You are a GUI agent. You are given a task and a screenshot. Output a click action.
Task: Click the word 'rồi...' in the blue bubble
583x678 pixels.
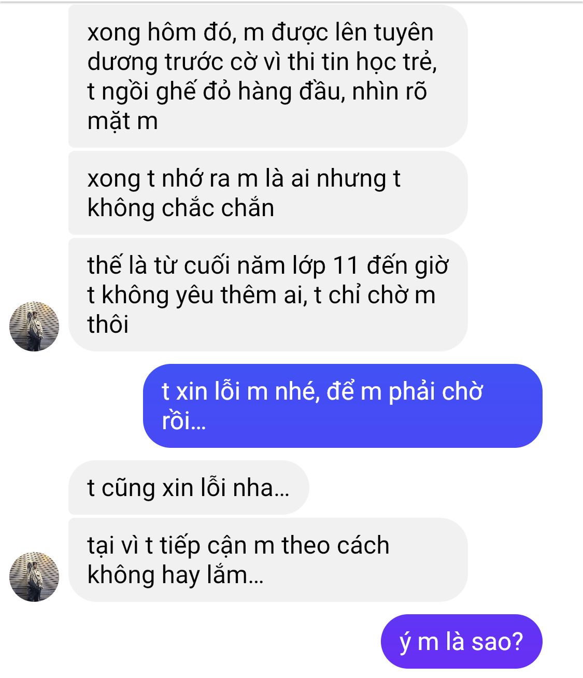(184, 421)
